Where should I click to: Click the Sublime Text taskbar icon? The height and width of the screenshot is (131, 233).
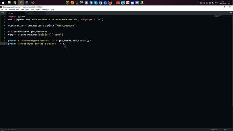[21, 3]
